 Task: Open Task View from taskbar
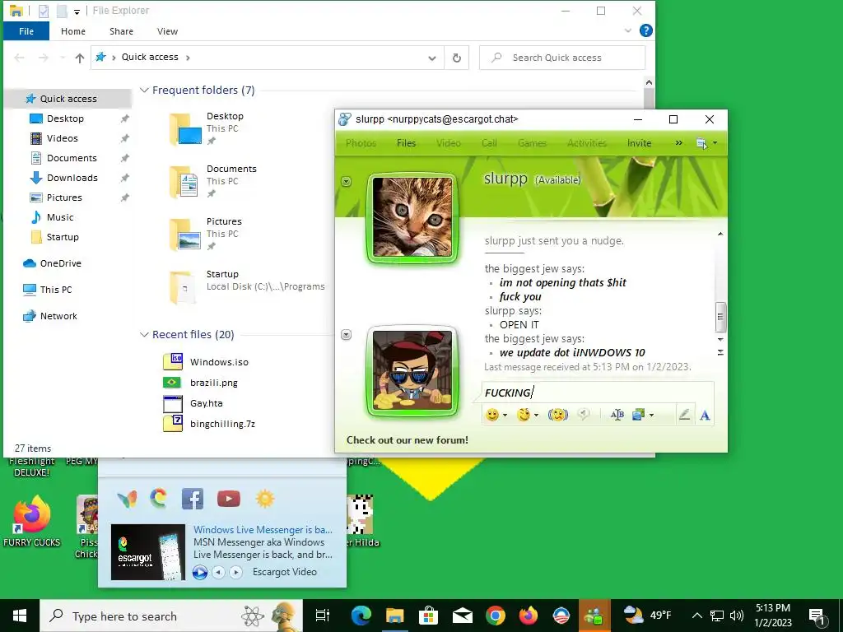tap(322, 616)
